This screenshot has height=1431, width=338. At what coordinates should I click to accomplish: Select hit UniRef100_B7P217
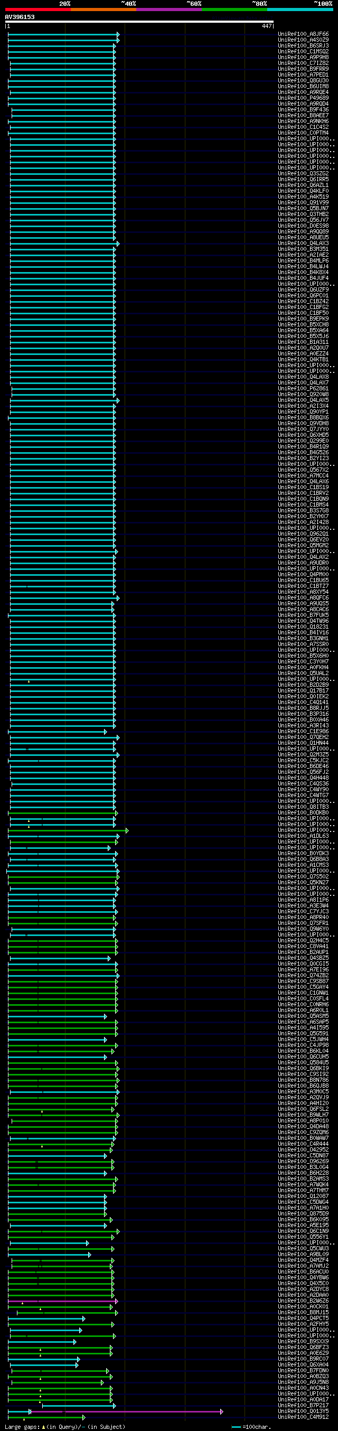tap(303, 1406)
